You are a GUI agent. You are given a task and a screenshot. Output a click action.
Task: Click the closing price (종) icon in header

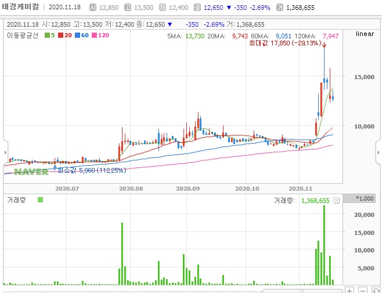click(197, 8)
